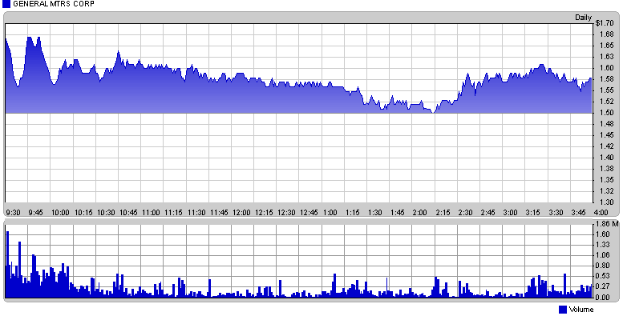This screenshot has height=316, width=623.
Task: Click the 10:45 time axis label
Action: pyautogui.click(x=128, y=213)
